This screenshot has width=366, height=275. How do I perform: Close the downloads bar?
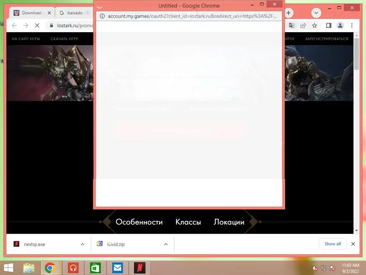pos(353,244)
